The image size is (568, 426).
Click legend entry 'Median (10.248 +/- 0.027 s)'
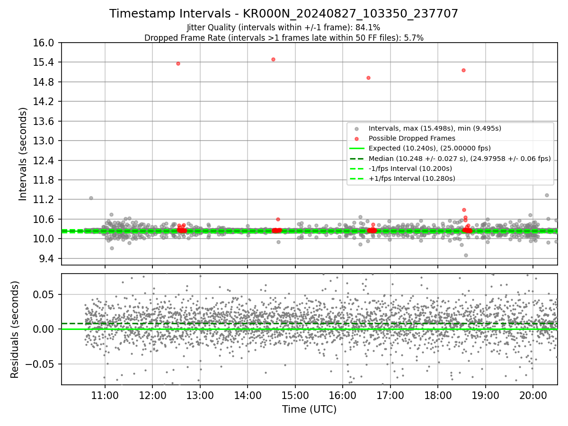460,159
